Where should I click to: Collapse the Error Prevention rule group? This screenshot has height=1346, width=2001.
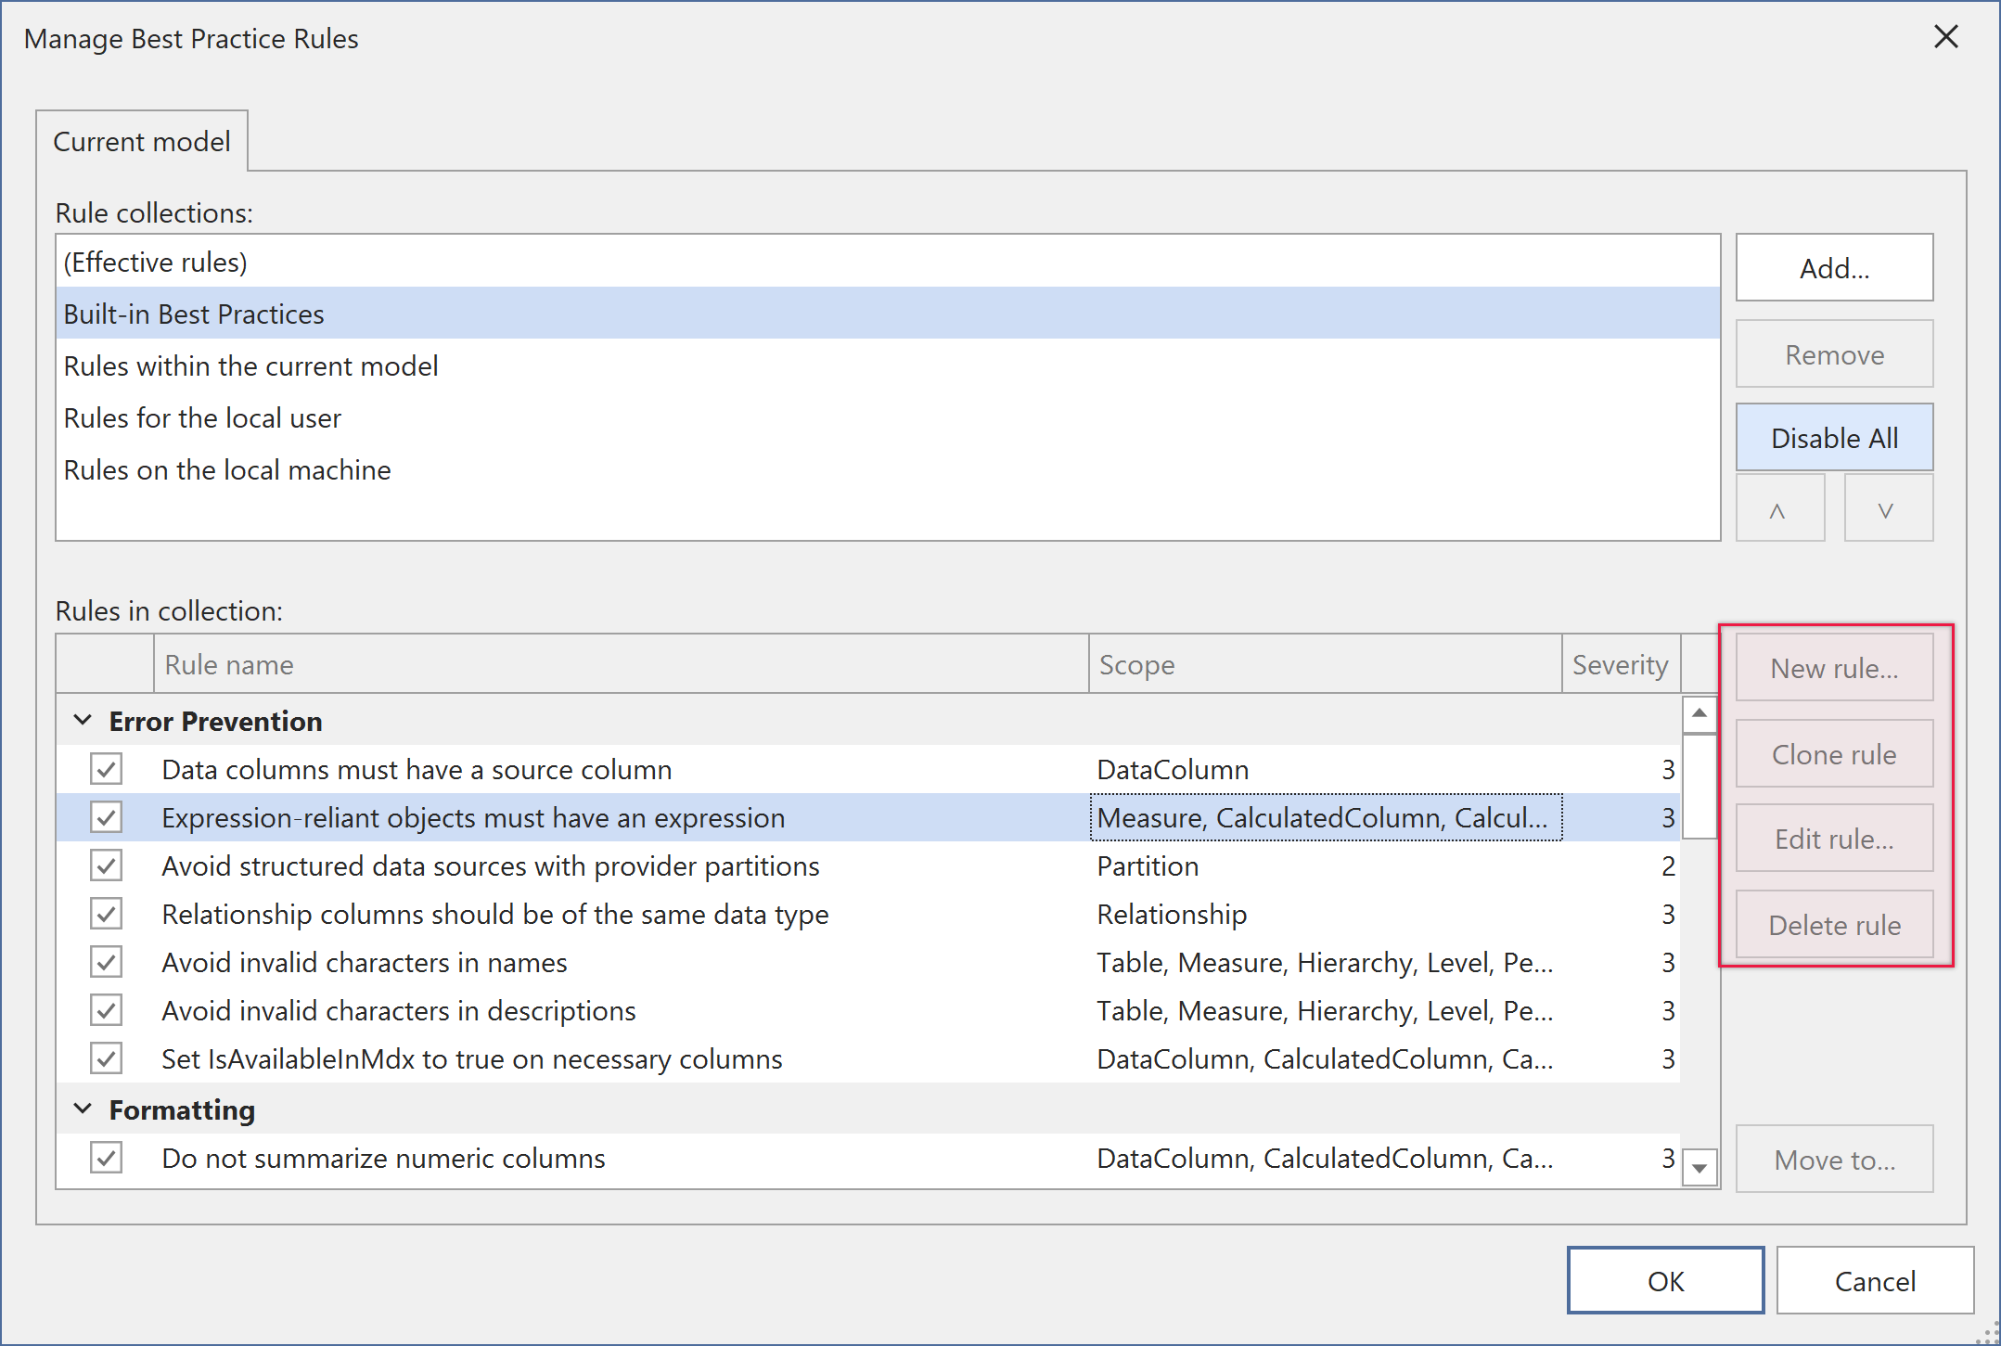[x=83, y=720]
